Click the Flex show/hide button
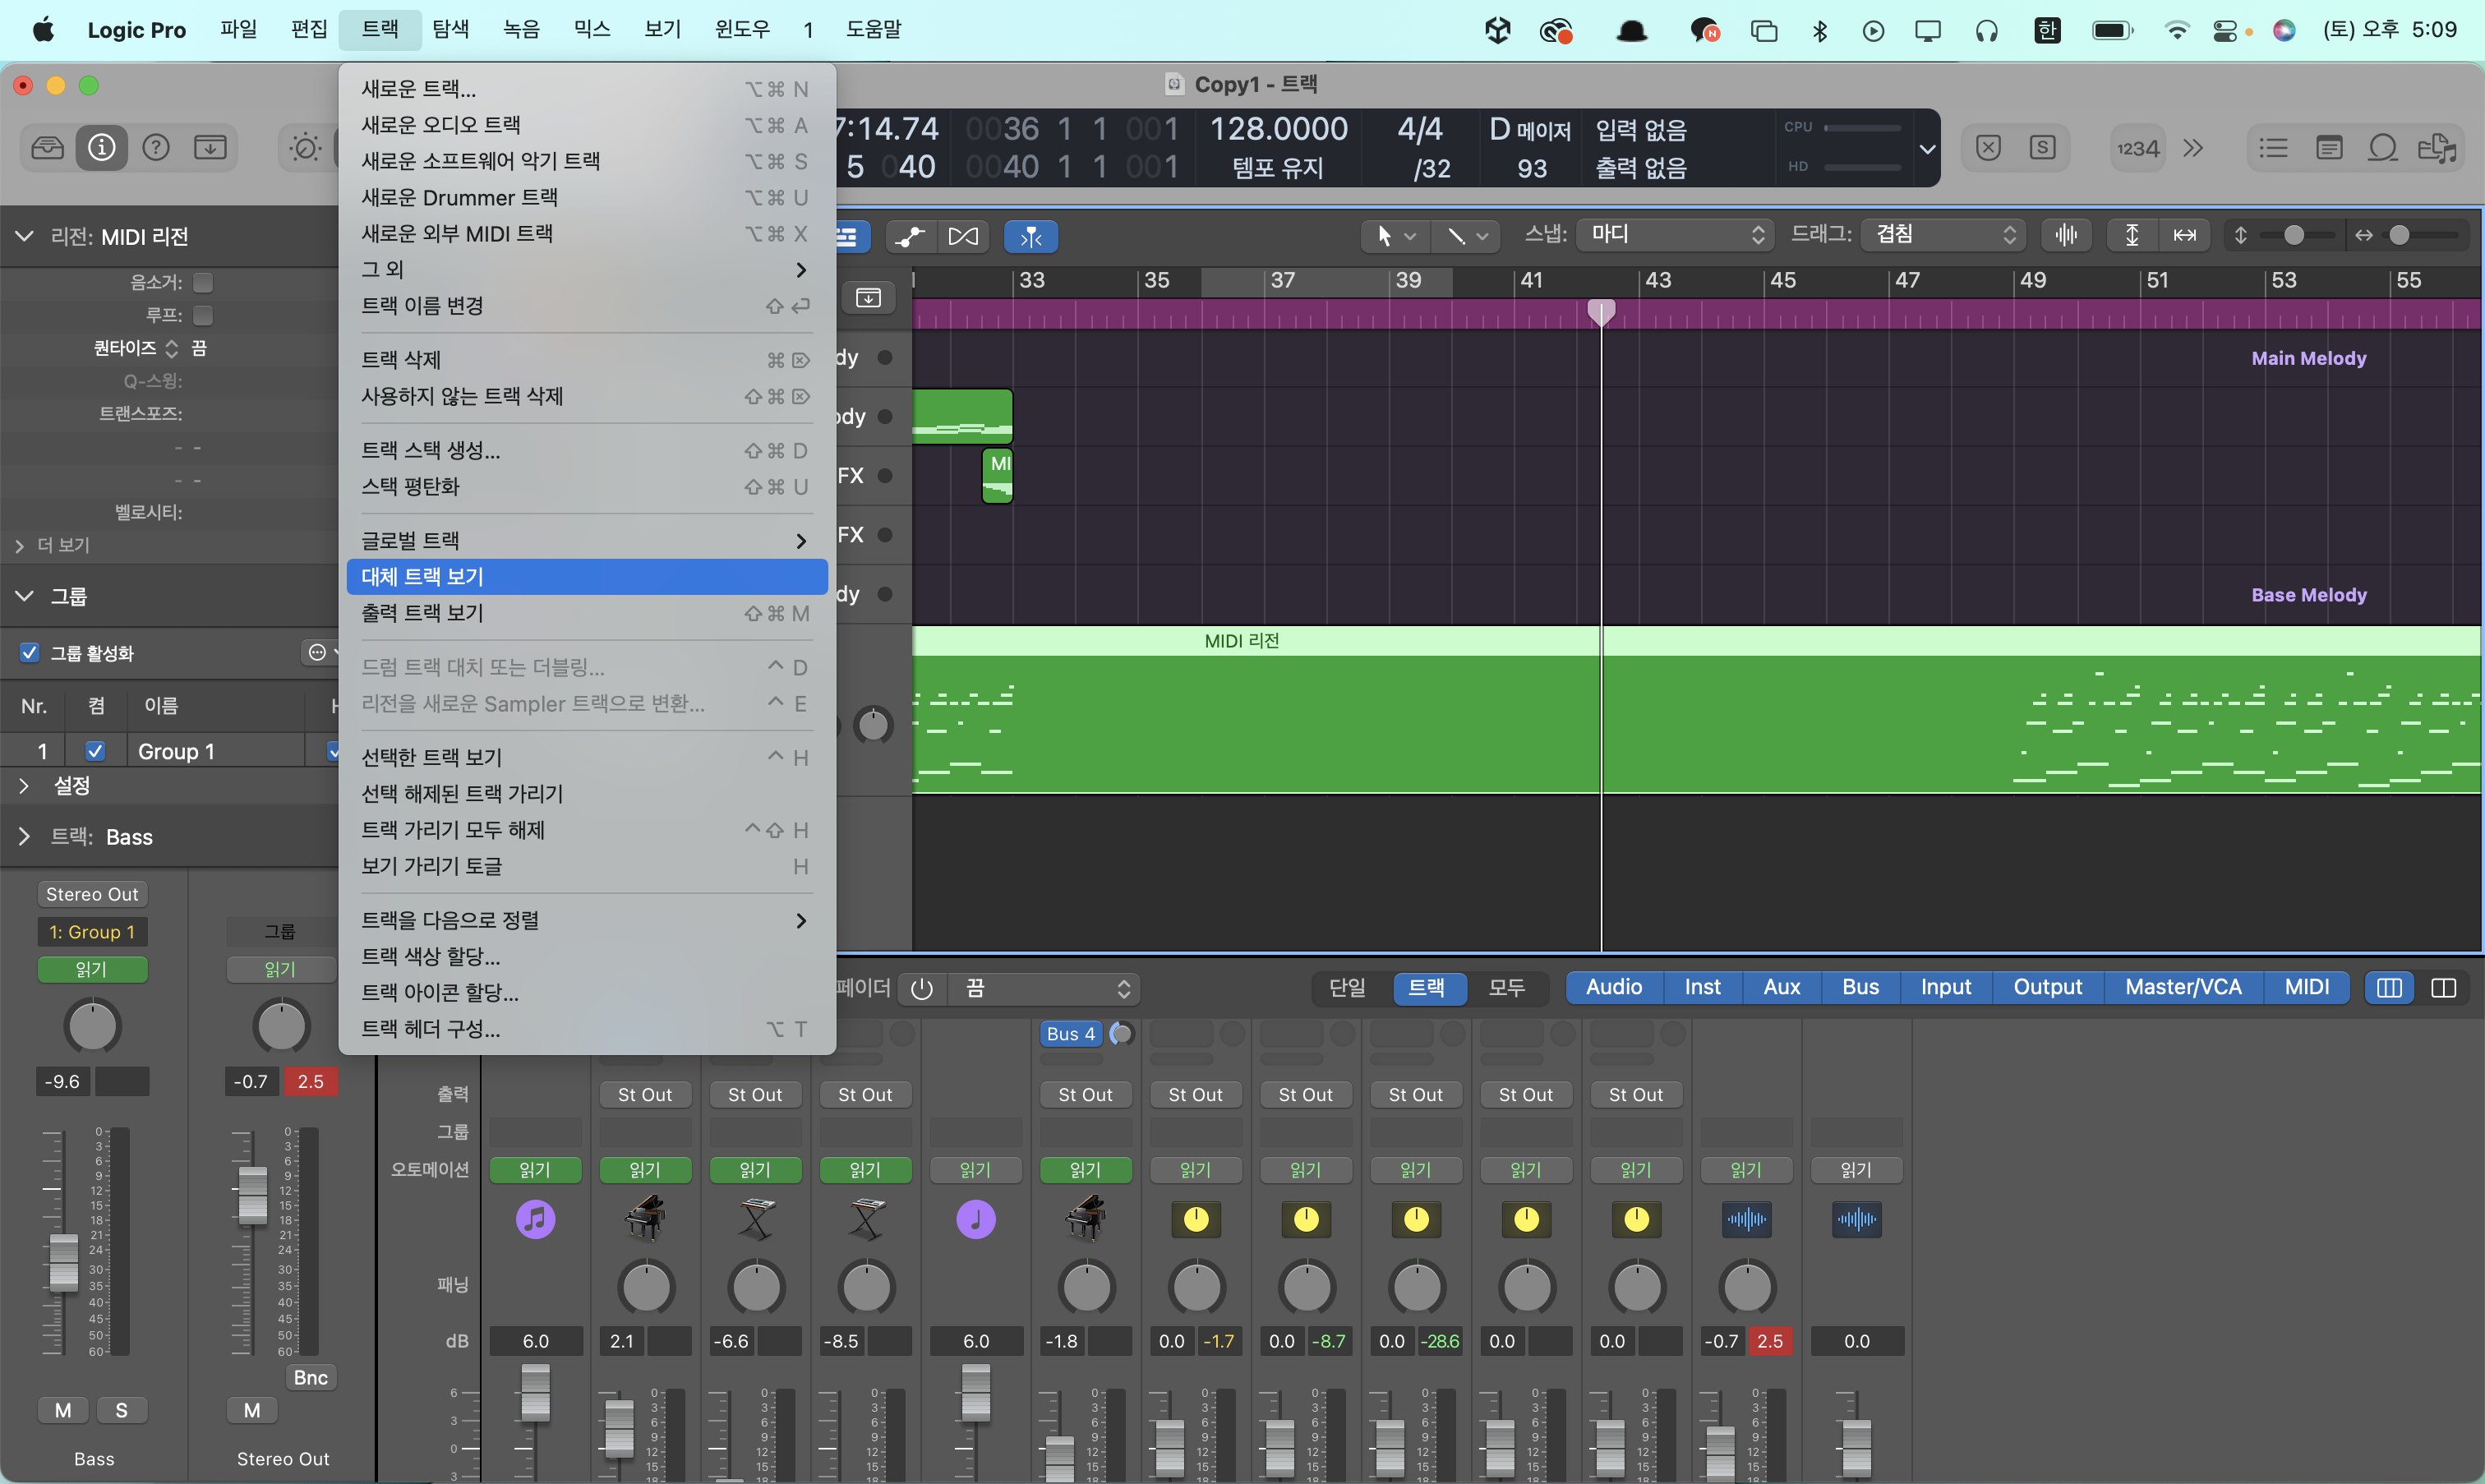2485x1484 pixels. pos(964,237)
